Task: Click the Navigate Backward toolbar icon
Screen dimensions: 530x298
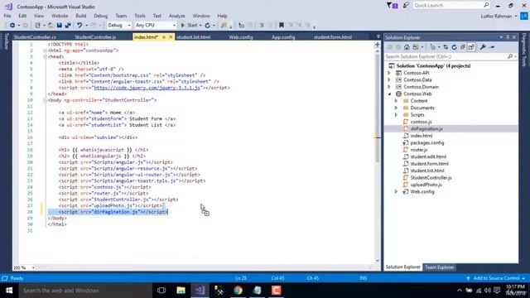Action: (x=12, y=26)
